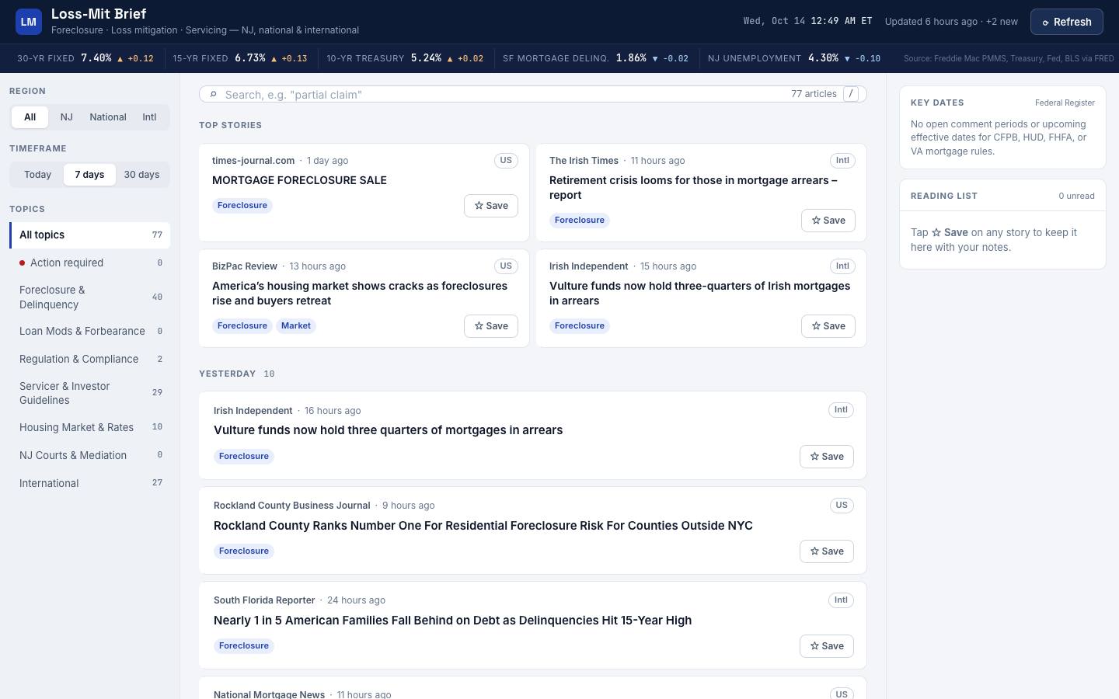Image resolution: width=1119 pixels, height=699 pixels.
Task: Select the National region filter
Action: tap(107, 117)
